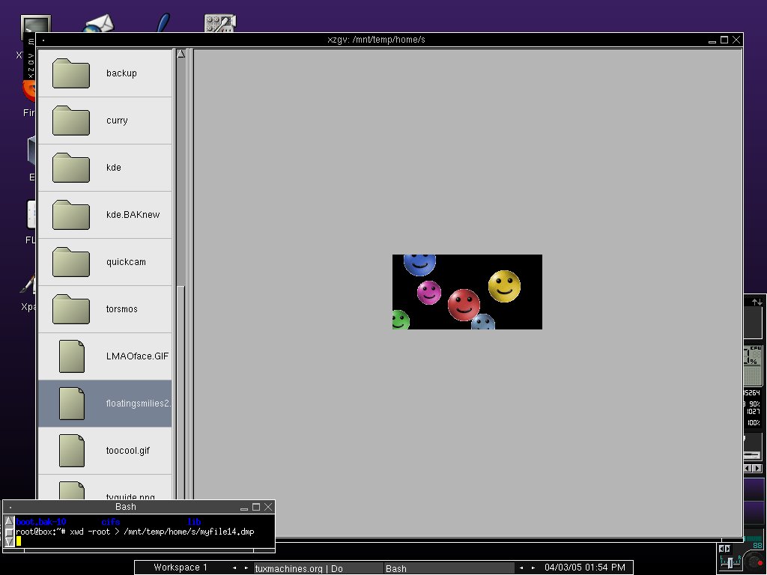This screenshot has height=575, width=767.
Task: Click the kde folder name
Action: coord(114,168)
